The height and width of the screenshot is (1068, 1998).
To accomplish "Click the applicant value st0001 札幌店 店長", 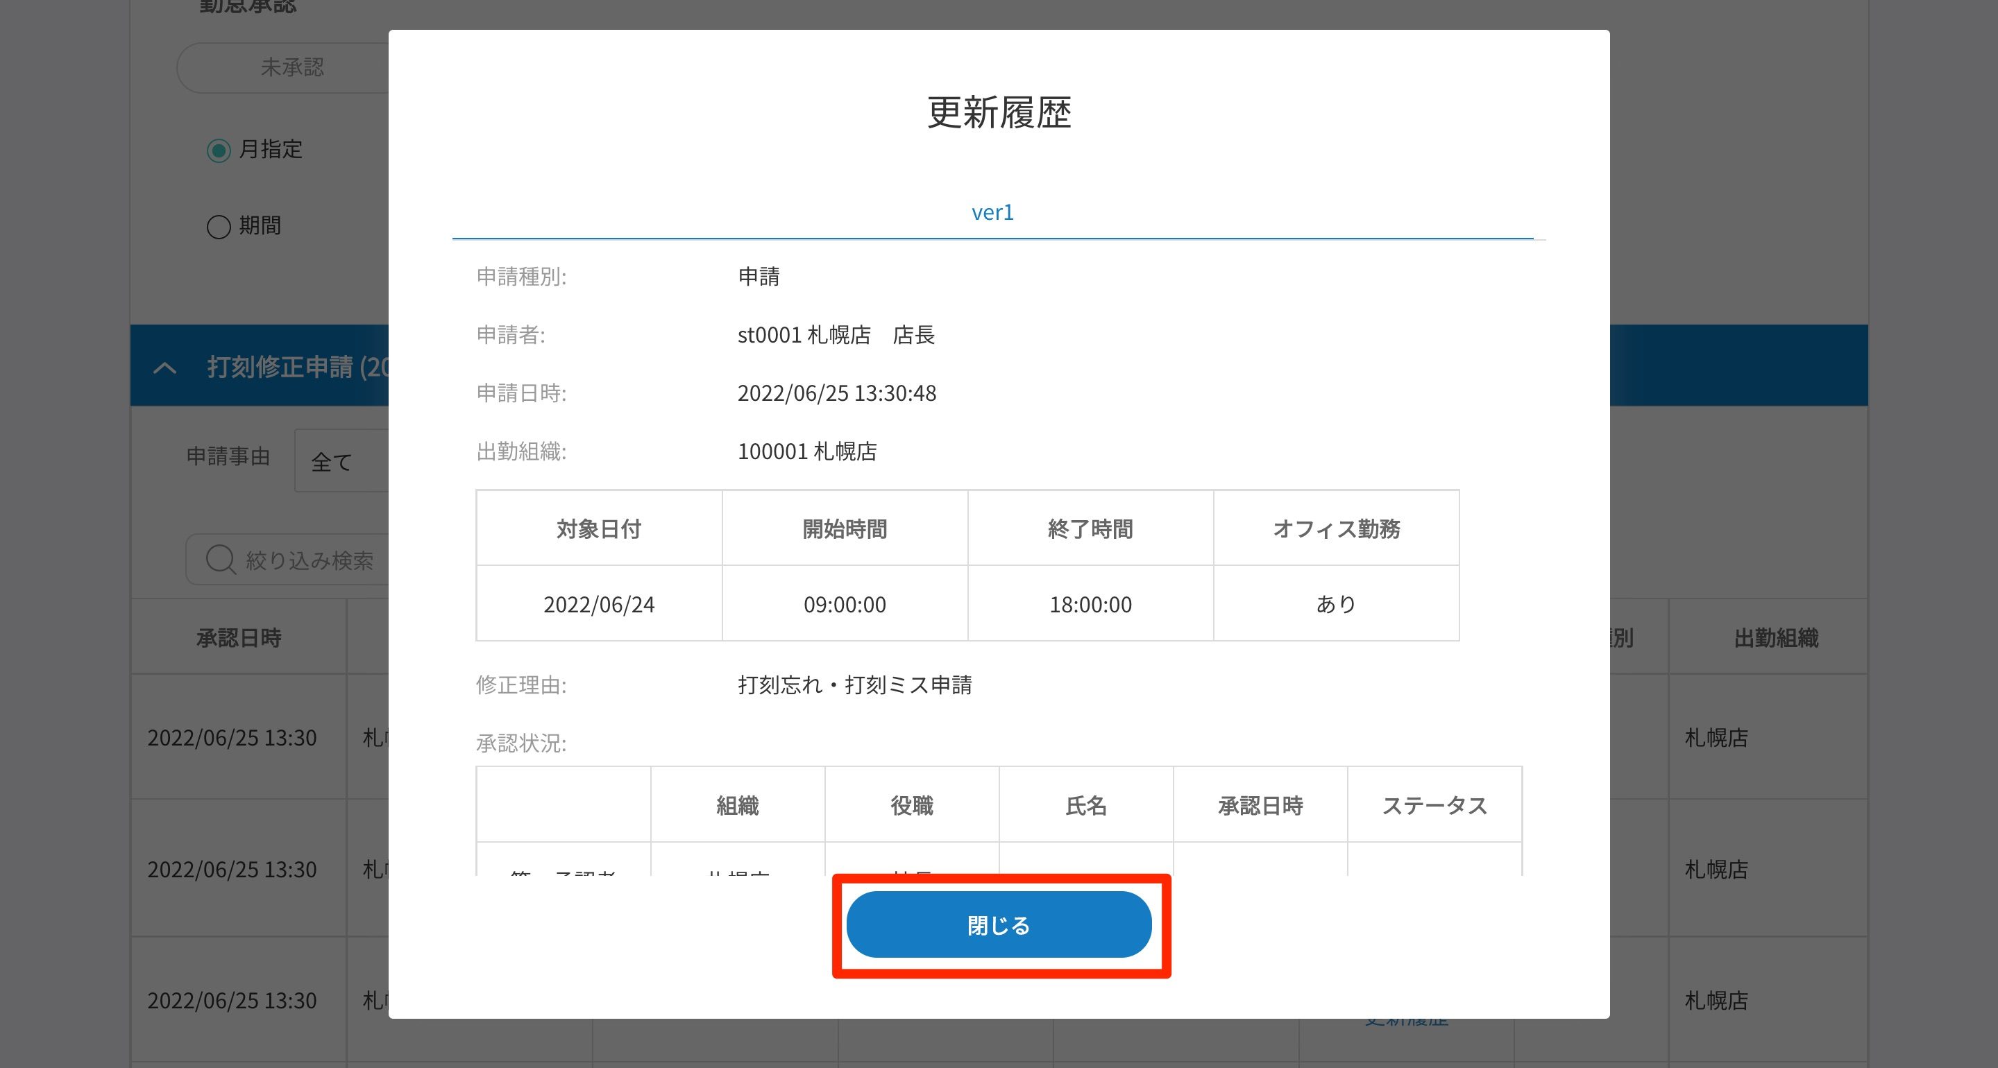I will [836, 335].
